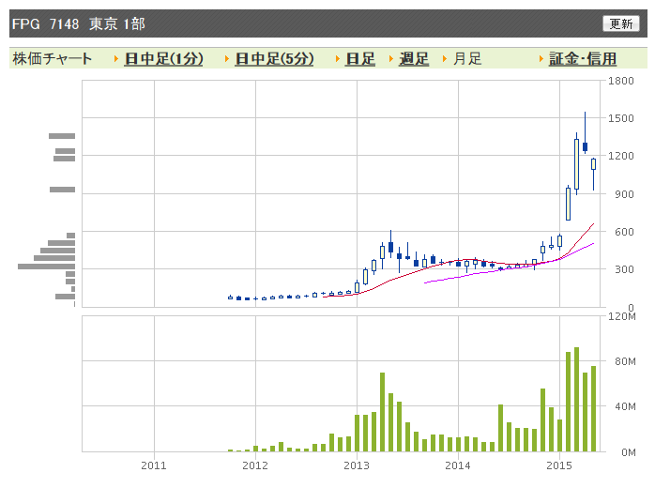Click the 株価チャート heading label
Image resolution: width=655 pixels, height=488 pixels.
pyautogui.click(x=53, y=58)
